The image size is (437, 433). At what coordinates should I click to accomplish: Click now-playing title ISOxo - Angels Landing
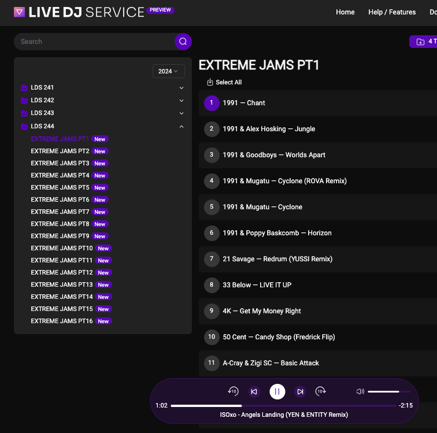pyautogui.click(x=284, y=415)
